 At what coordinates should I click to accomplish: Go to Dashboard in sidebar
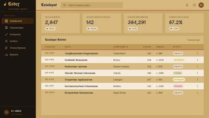point(18,21)
